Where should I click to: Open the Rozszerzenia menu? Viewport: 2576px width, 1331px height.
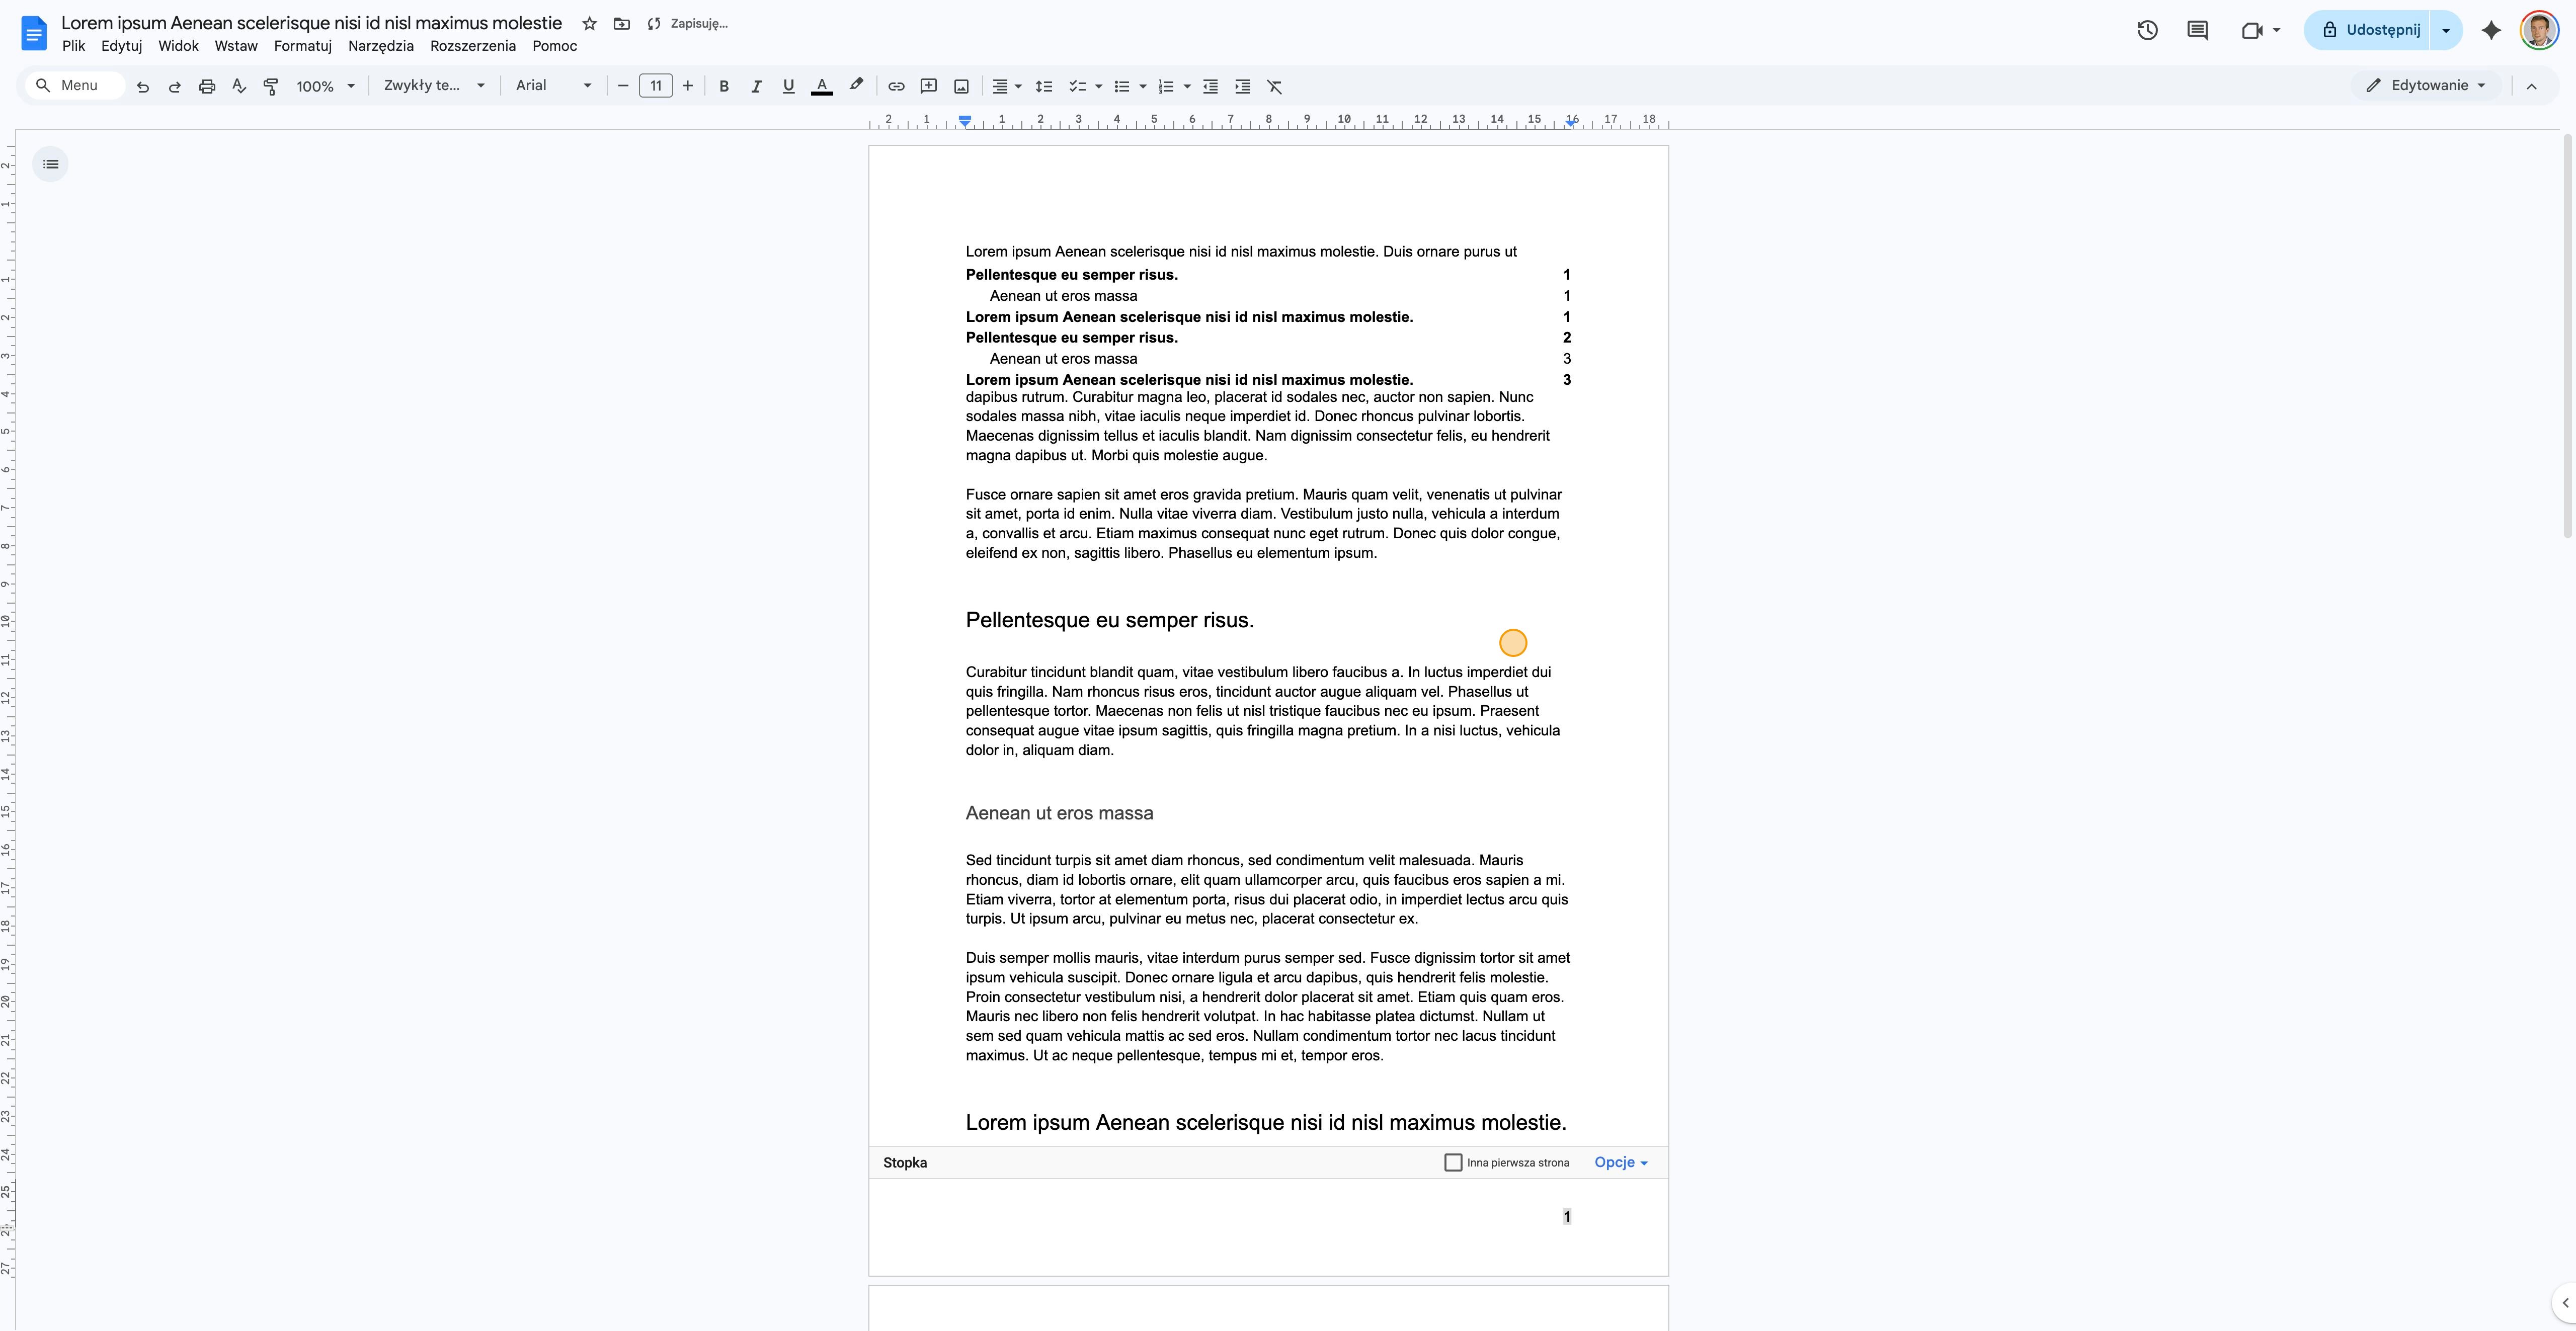473,46
